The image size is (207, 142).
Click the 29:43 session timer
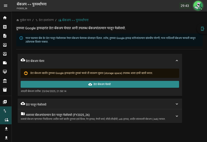coord(185,6)
